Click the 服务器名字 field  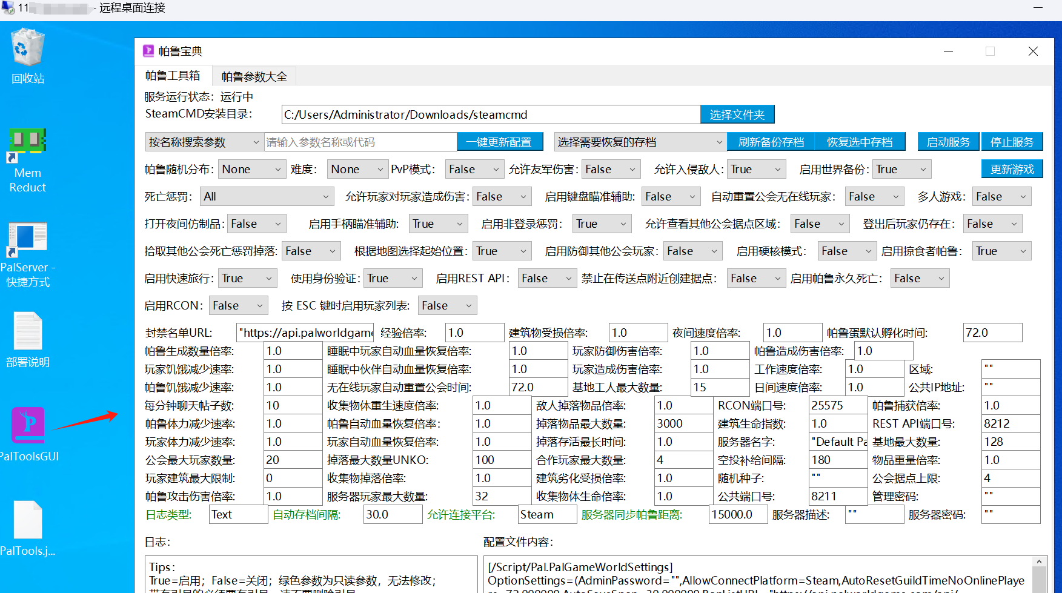point(838,442)
